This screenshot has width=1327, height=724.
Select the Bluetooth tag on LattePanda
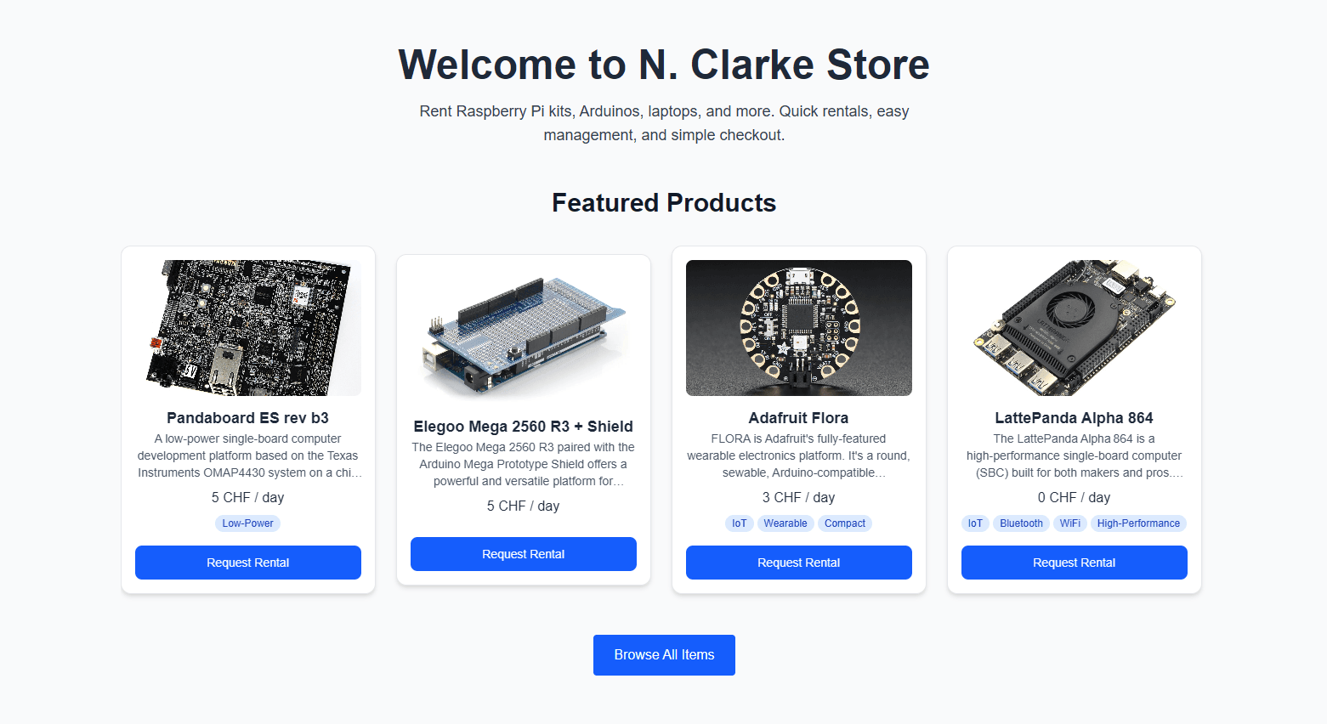coord(1021,523)
